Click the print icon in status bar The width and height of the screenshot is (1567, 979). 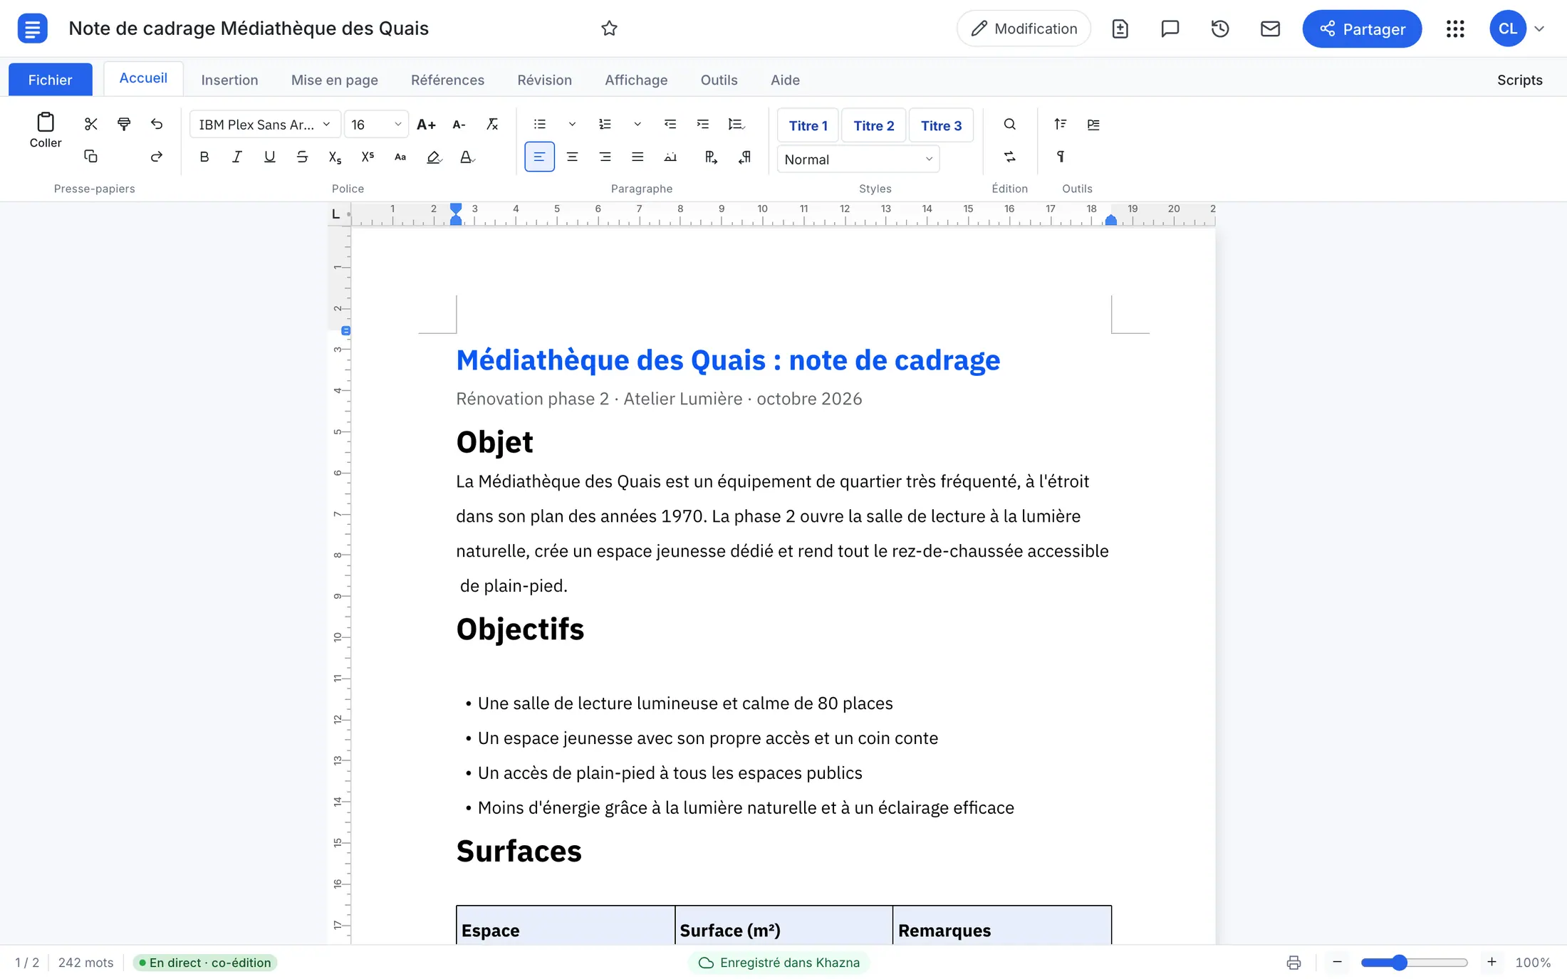[1293, 963]
